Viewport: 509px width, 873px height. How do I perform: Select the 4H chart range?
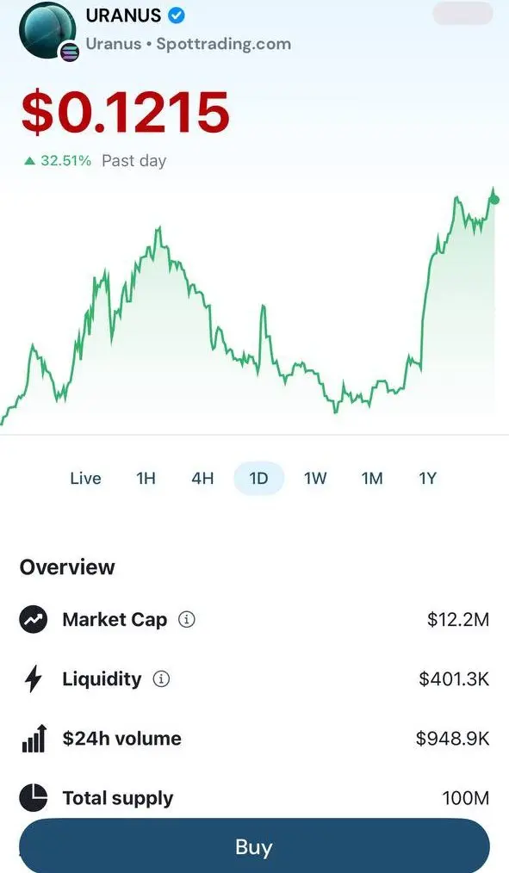[202, 479]
